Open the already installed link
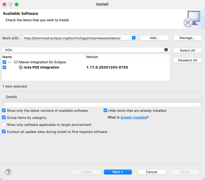Screen dimensions: 205x180 (133, 117)
